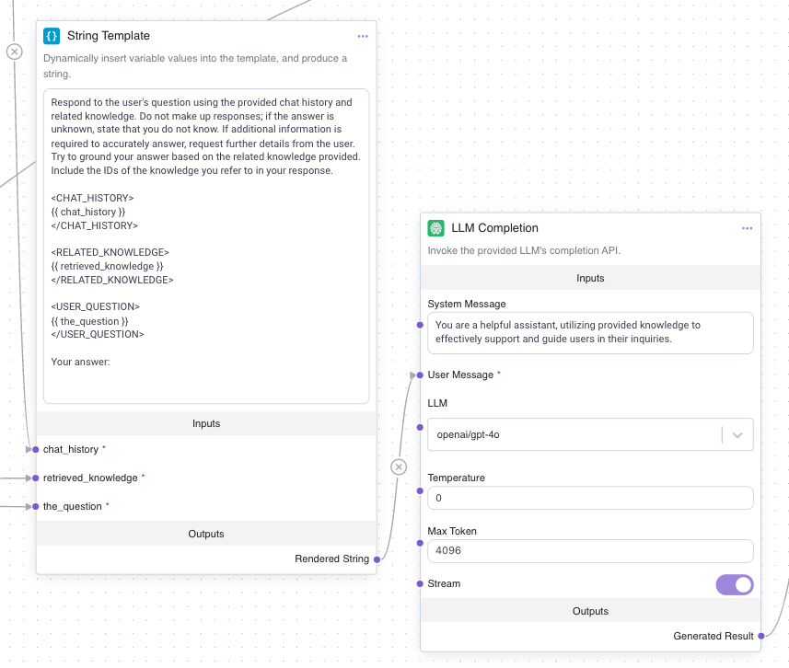The image size is (789, 668).
Task: Click the Generated Result output port
Action: pyautogui.click(x=761, y=636)
